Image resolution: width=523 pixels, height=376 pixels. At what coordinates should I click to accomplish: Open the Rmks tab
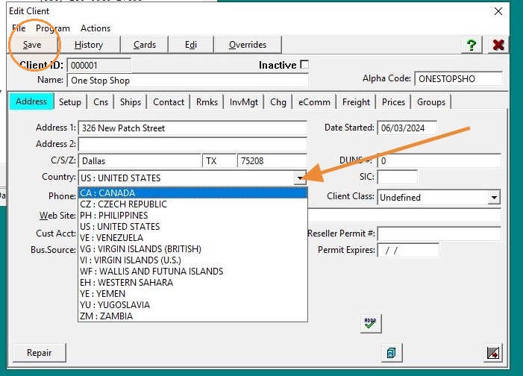(x=207, y=102)
